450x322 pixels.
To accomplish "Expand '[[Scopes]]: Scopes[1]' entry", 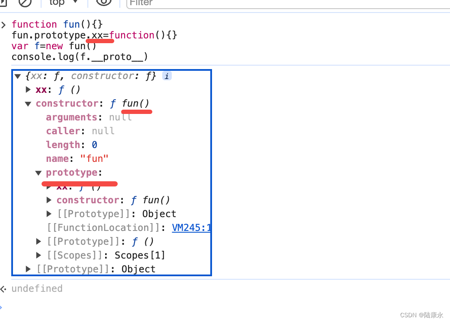I will tap(39, 255).
